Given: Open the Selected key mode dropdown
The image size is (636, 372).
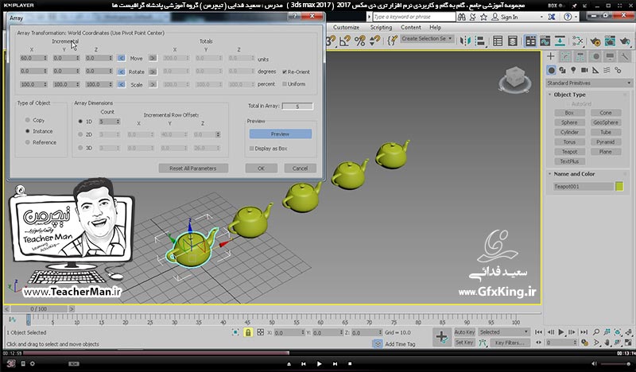Looking at the screenshot, I should (504, 331).
